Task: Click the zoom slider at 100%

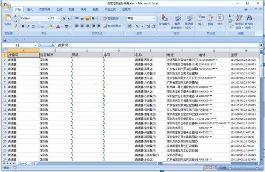Action: (243, 168)
